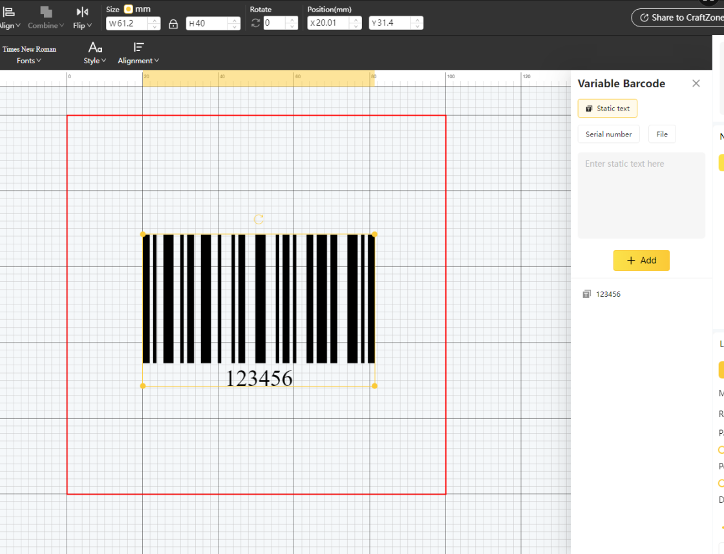The width and height of the screenshot is (724, 554).
Task: Click the top-left barcode resize handle
Action: click(x=143, y=235)
